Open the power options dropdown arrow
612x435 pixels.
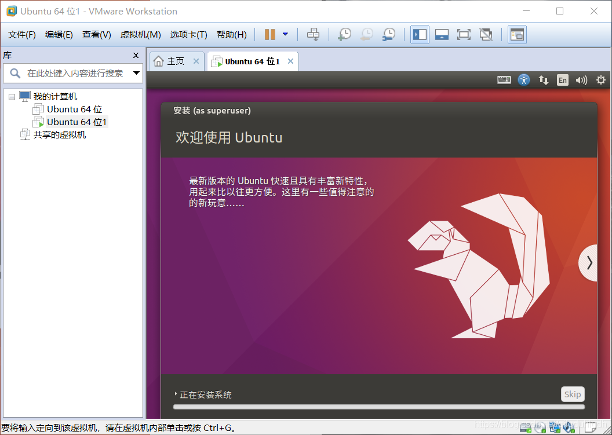point(285,34)
